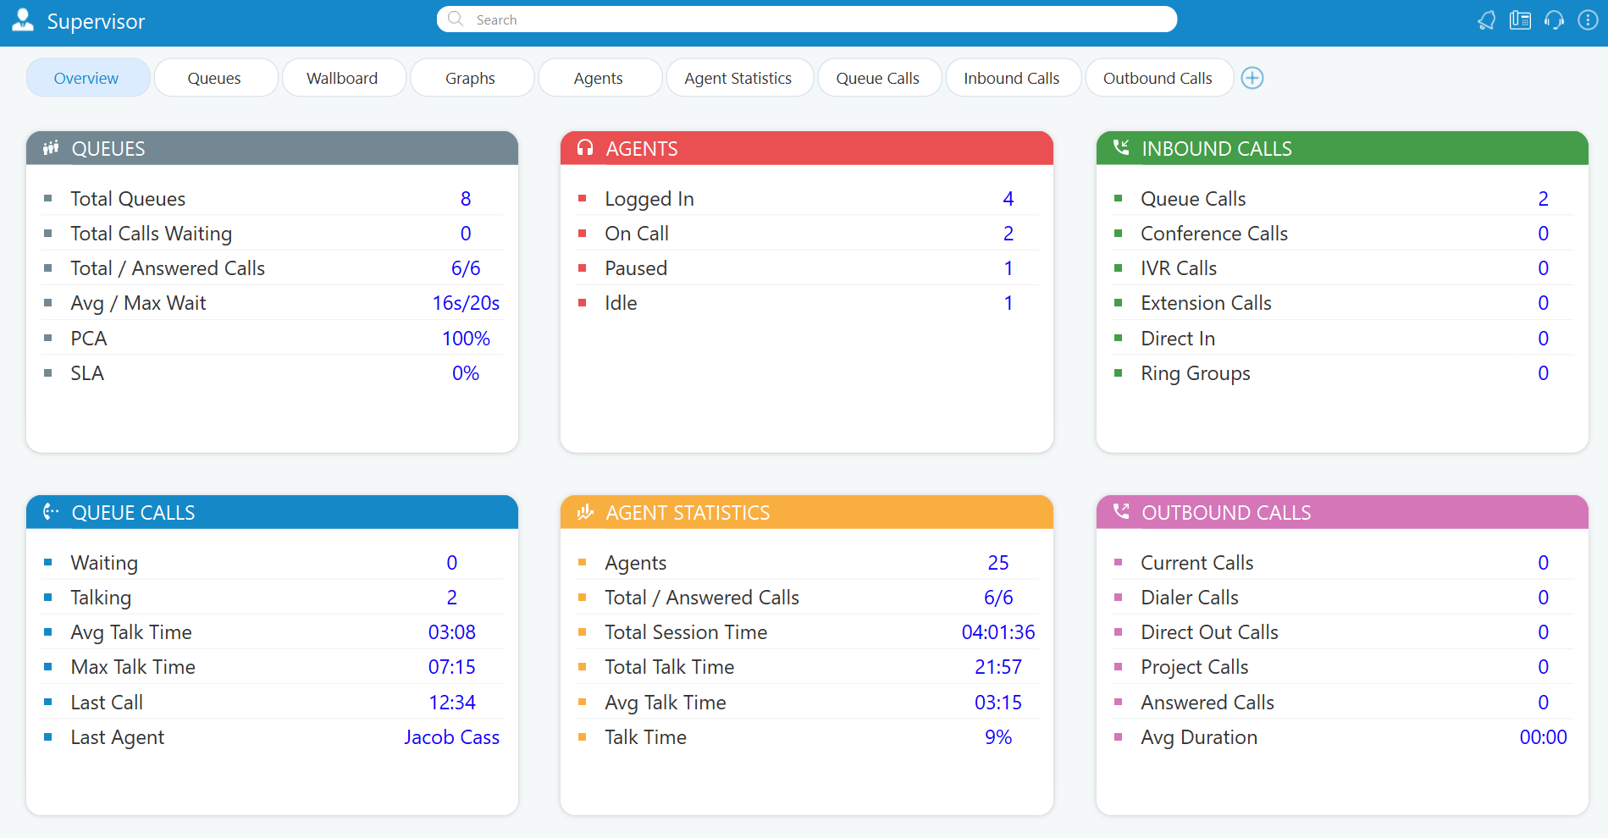The height and width of the screenshot is (838, 1608).
Task: Open the Agents tab
Action: pos(600,78)
